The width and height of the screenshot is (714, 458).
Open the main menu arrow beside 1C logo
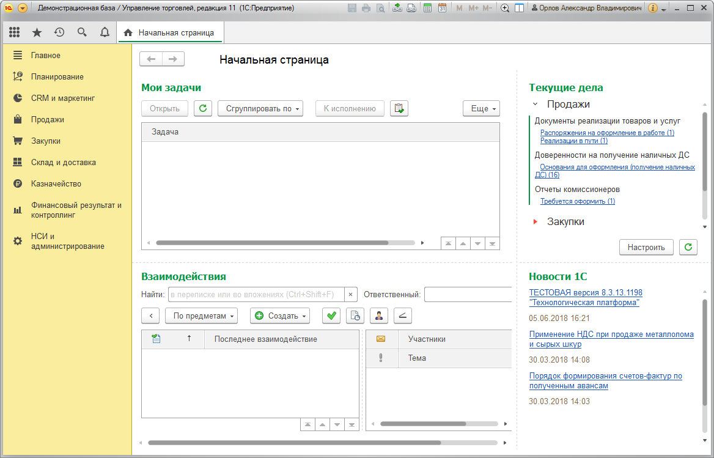click(x=23, y=8)
